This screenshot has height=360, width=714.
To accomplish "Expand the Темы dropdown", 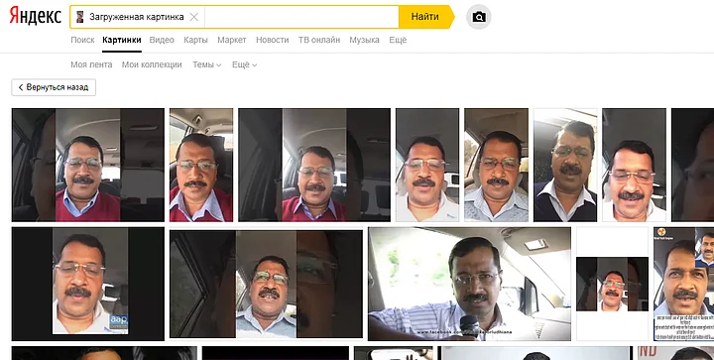I will tap(206, 64).
